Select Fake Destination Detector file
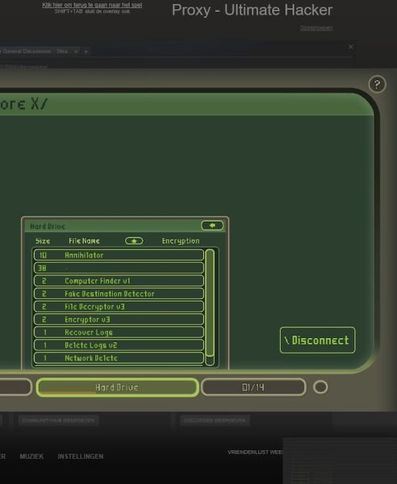 (x=119, y=294)
